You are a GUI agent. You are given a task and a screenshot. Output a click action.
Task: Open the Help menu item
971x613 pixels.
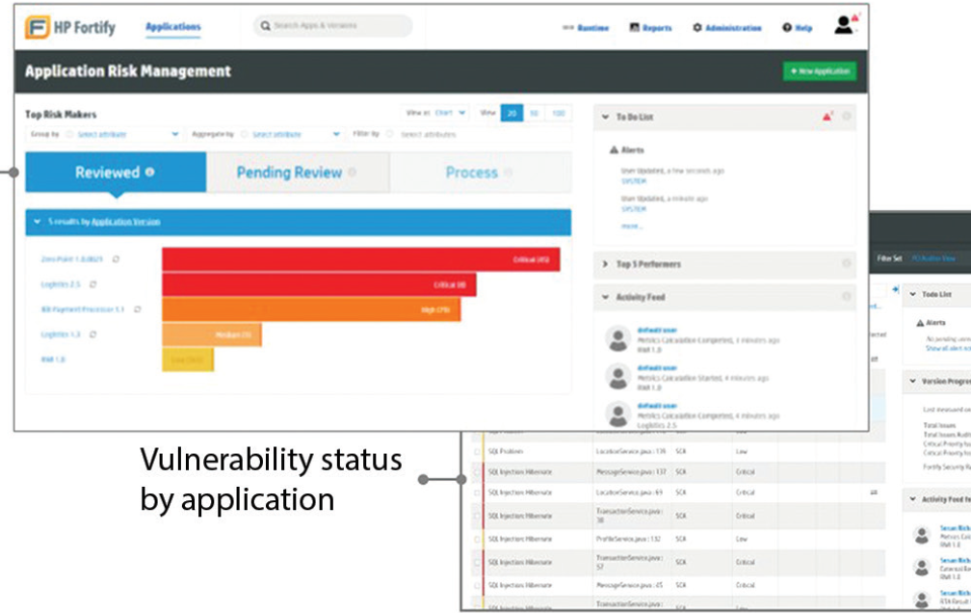tap(803, 28)
